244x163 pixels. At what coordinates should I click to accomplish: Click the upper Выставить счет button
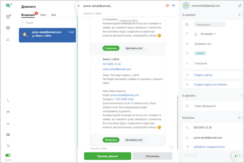click(134, 48)
